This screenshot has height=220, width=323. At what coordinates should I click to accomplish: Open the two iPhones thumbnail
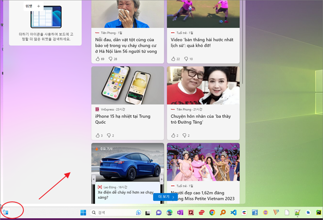[128, 85]
